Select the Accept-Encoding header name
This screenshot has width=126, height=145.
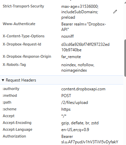(x=17, y=123)
